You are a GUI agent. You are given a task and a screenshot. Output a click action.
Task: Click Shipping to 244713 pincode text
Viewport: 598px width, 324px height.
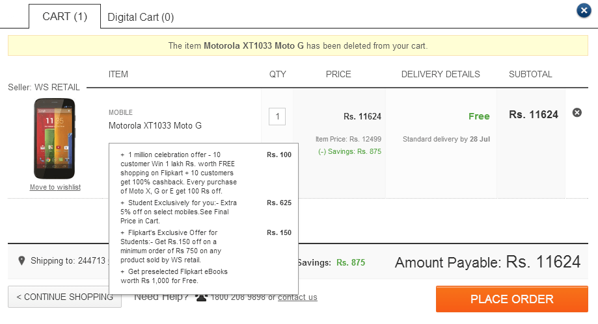pos(68,261)
